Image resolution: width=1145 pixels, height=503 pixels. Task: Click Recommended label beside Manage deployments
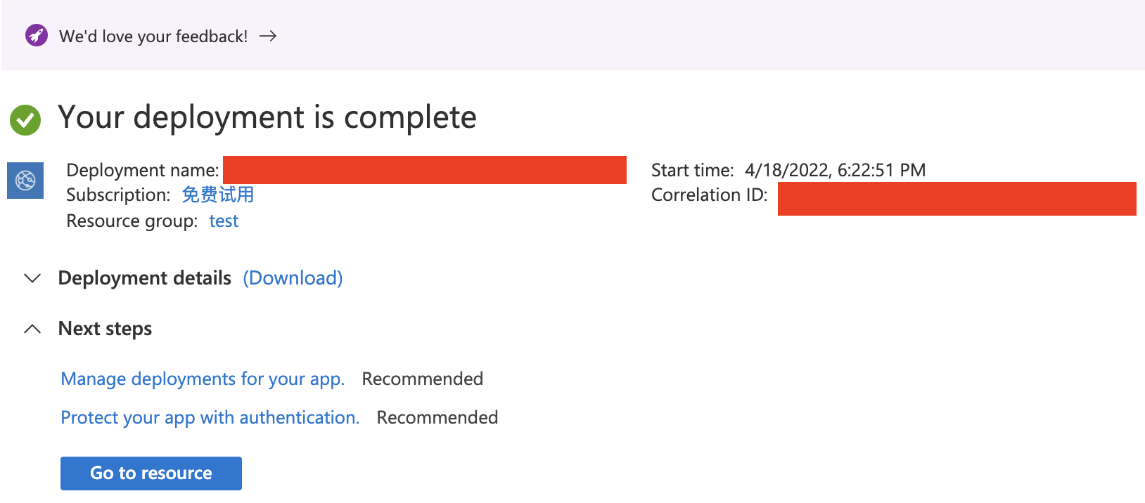[422, 379]
